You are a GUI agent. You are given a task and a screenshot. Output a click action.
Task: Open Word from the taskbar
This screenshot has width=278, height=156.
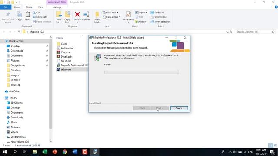pos(75,152)
